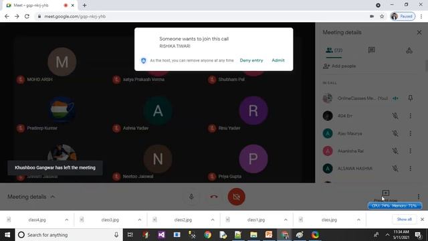The width and height of the screenshot is (428, 241).
Task: Turn camera on with red video button
Action: pos(236,197)
